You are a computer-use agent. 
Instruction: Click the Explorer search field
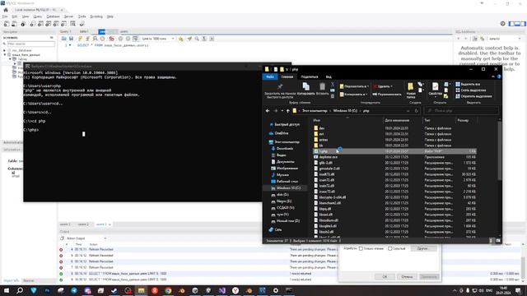(x=461, y=111)
